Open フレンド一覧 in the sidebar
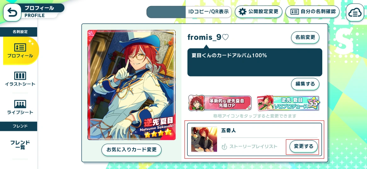This screenshot has width=367, height=169. pyautogui.click(x=20, y=145)
